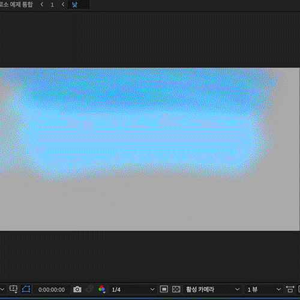The height and width of the screenshot is (300, 300).
Task: Open the RGB channel display icon
Action: tap(102, 289)
